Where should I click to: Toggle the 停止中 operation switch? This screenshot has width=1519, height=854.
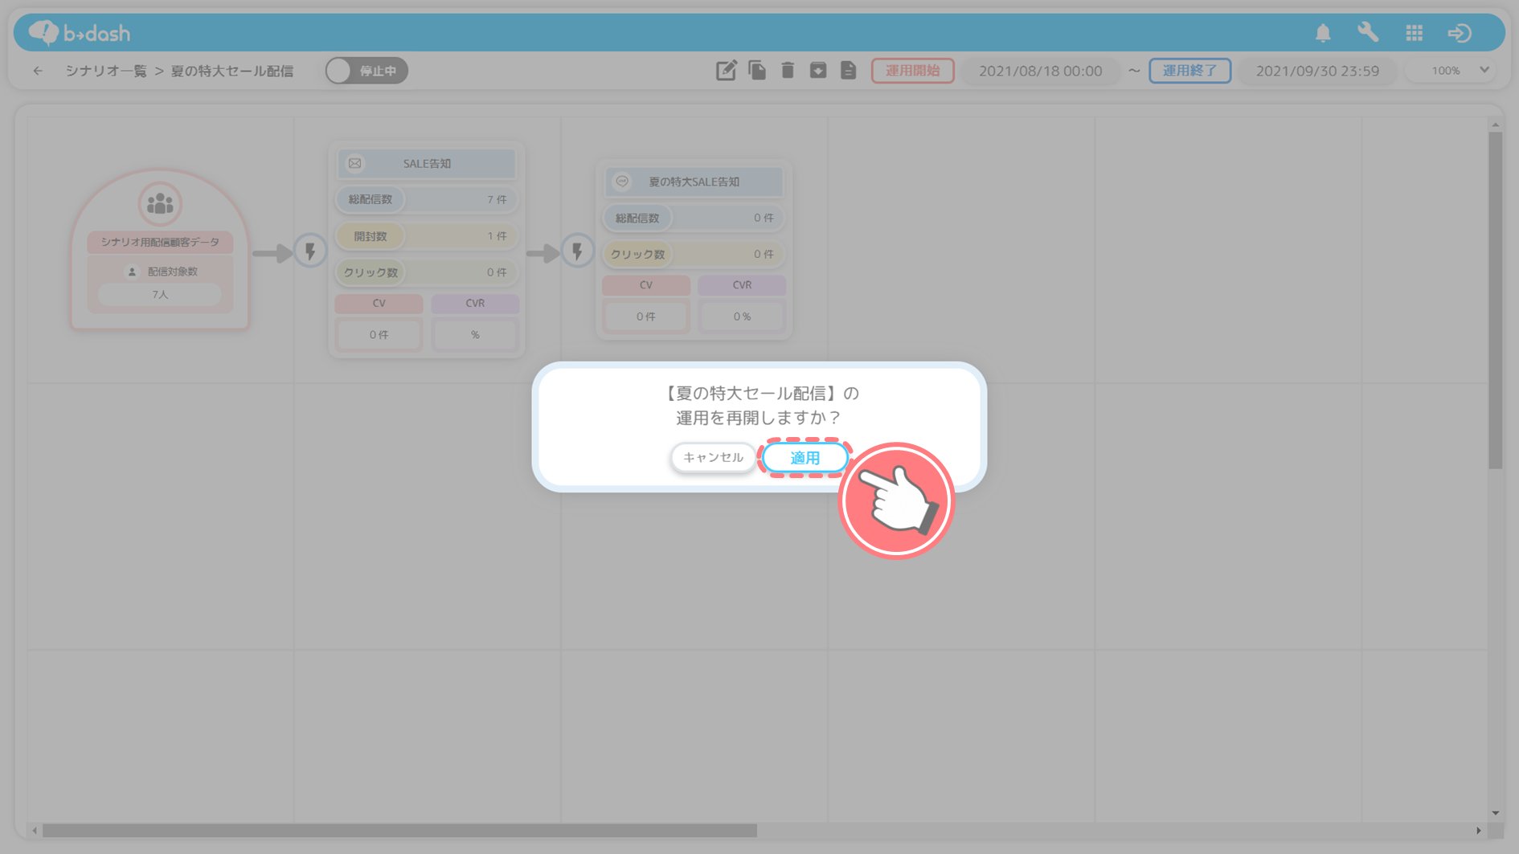click(366, 71)
